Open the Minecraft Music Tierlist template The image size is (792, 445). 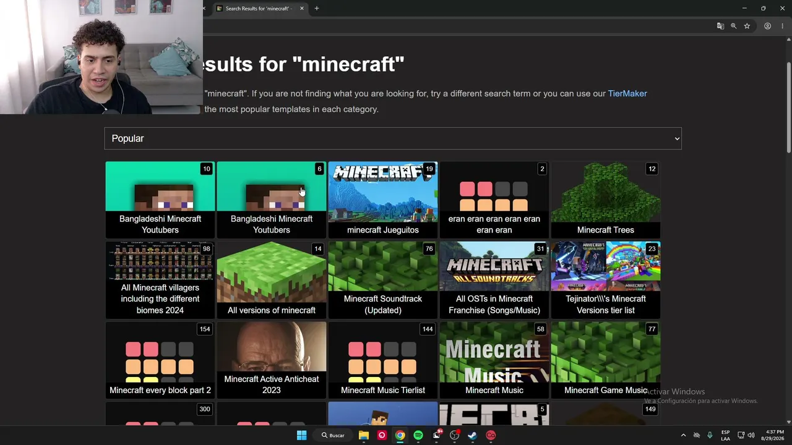(x=383, y=360)
